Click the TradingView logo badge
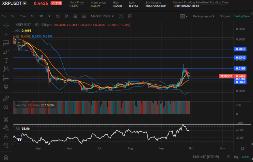 click(19, 140)
